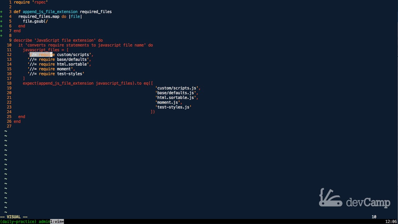Screen dimensions: 398x224
Task: Click the 'expect' call on line 18
Action: pyautogui.click(x=30, y=83)
